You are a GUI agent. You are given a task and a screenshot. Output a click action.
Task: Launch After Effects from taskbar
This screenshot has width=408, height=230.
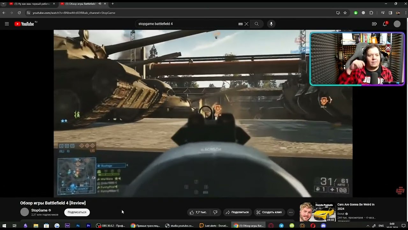[x=67, y=226]
